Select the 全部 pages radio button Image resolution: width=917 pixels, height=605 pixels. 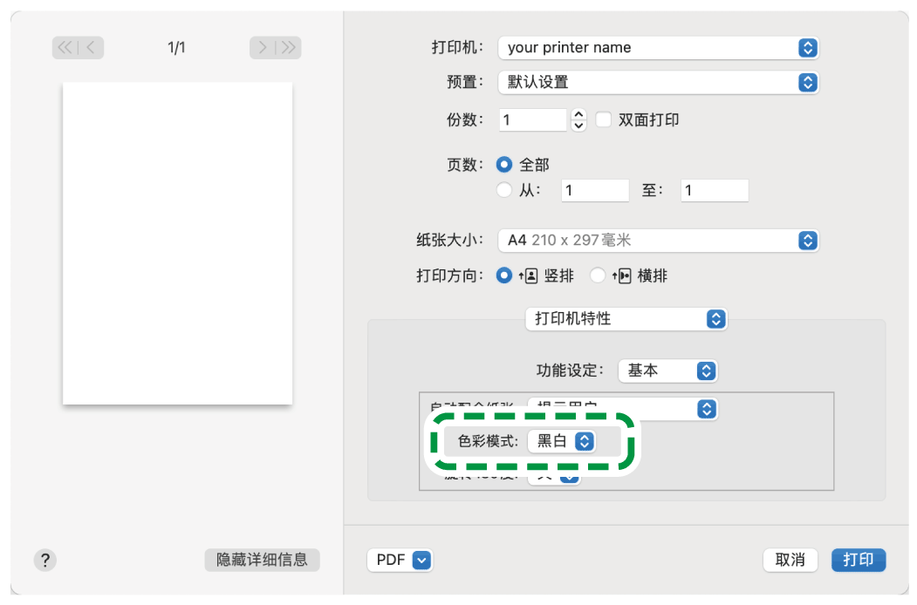click(x=506, y=163)
